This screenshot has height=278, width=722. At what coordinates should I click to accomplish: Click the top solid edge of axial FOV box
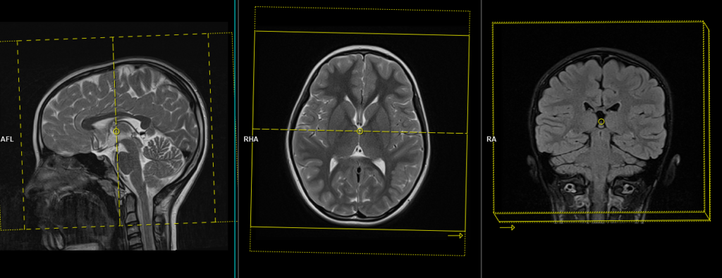pos(362,33)
